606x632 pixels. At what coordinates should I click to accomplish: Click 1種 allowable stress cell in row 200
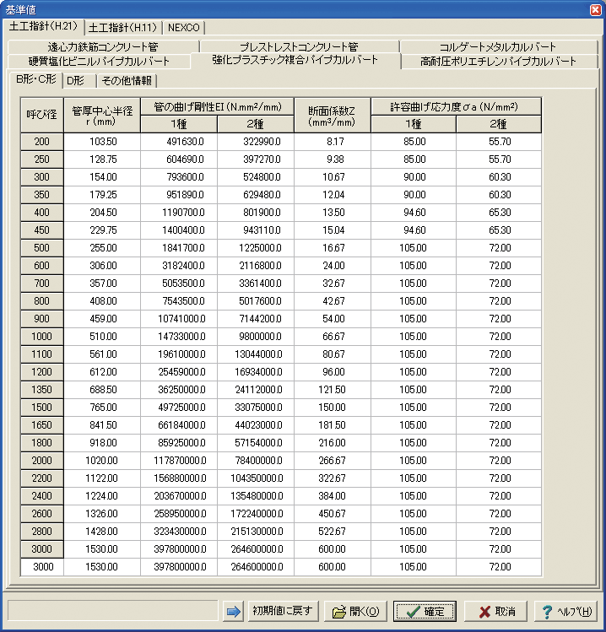pyautogui.click(x=414, y=142)
